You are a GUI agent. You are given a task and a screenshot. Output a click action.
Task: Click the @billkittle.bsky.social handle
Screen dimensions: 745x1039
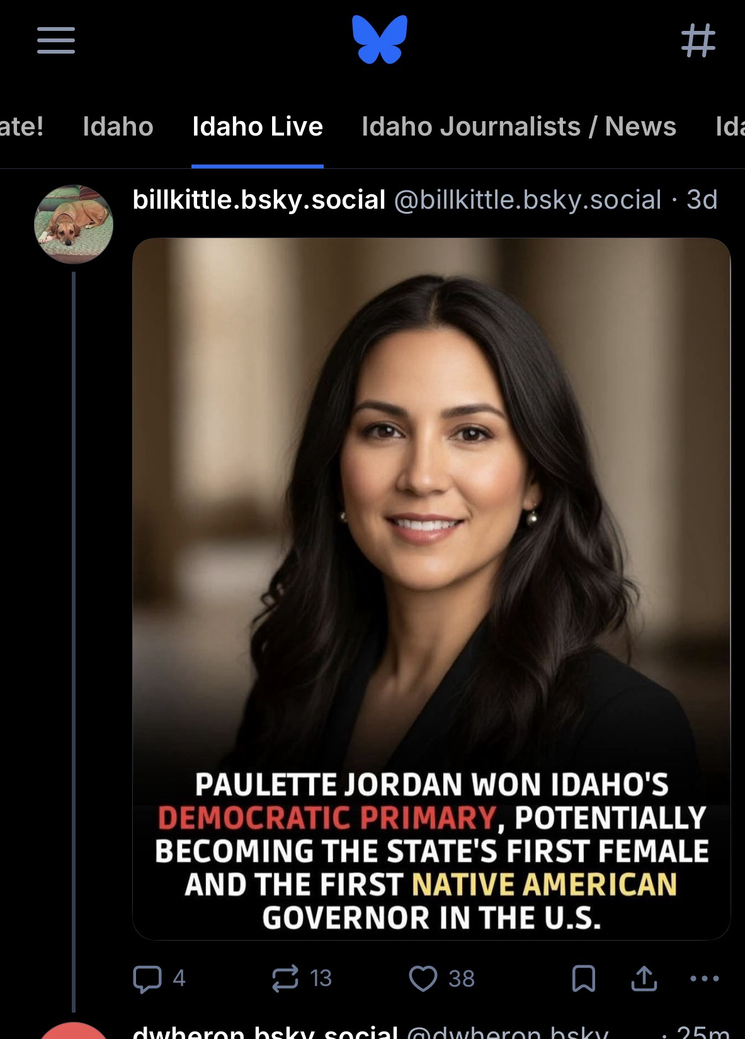(x=528, y=200)
